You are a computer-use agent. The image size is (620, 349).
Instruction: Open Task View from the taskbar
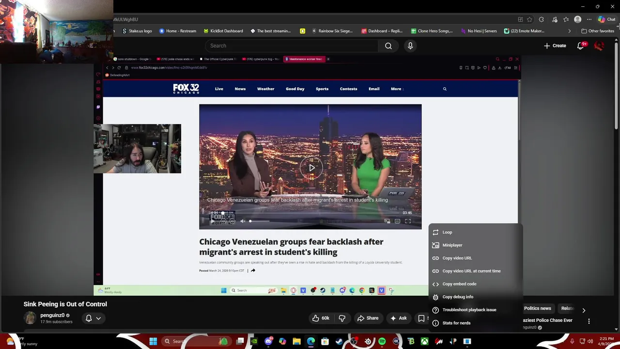point(240,341)
